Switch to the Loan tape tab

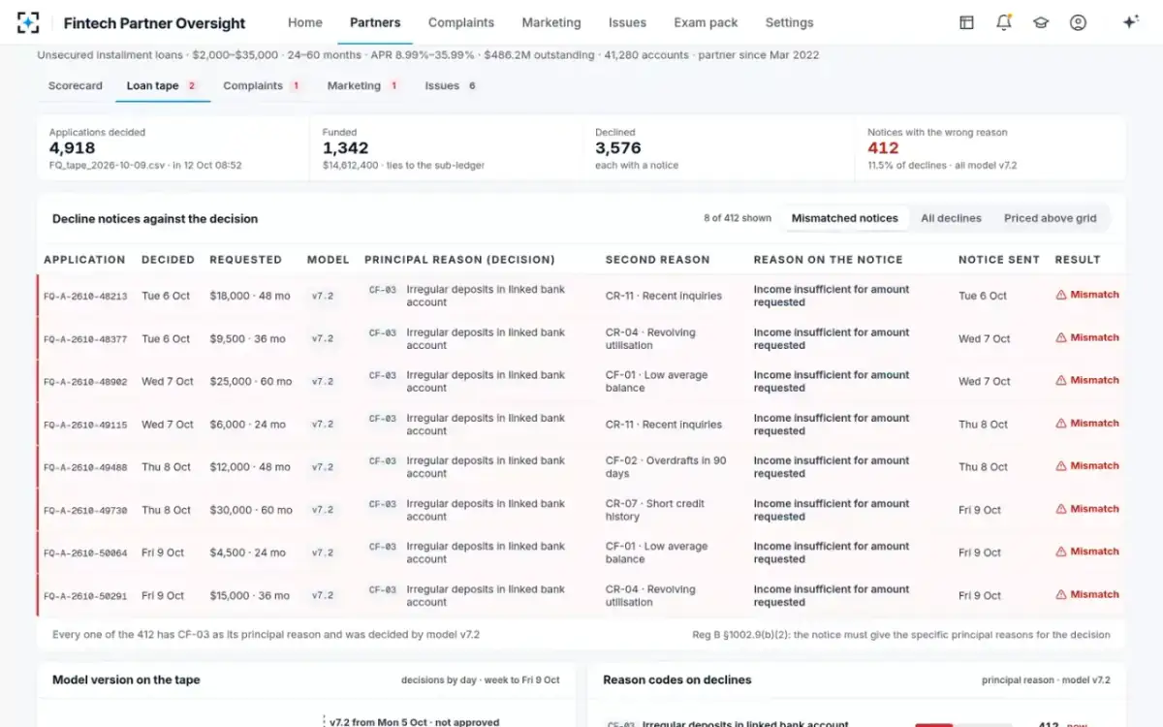click(162, 85)
